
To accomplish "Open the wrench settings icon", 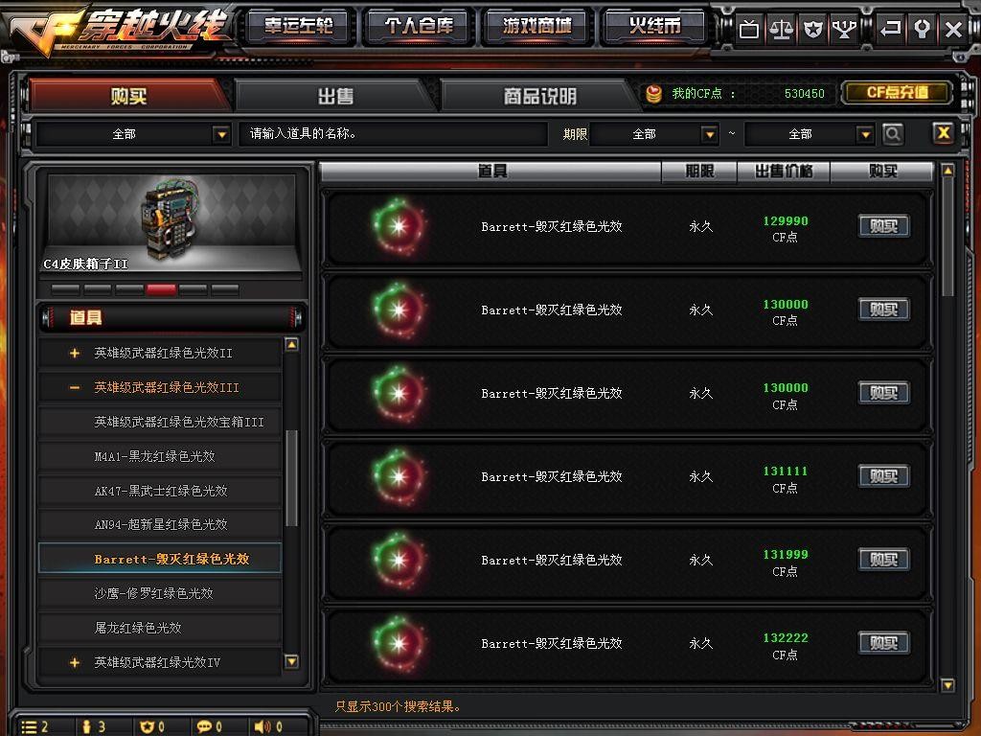I will (x=922, y=29).
